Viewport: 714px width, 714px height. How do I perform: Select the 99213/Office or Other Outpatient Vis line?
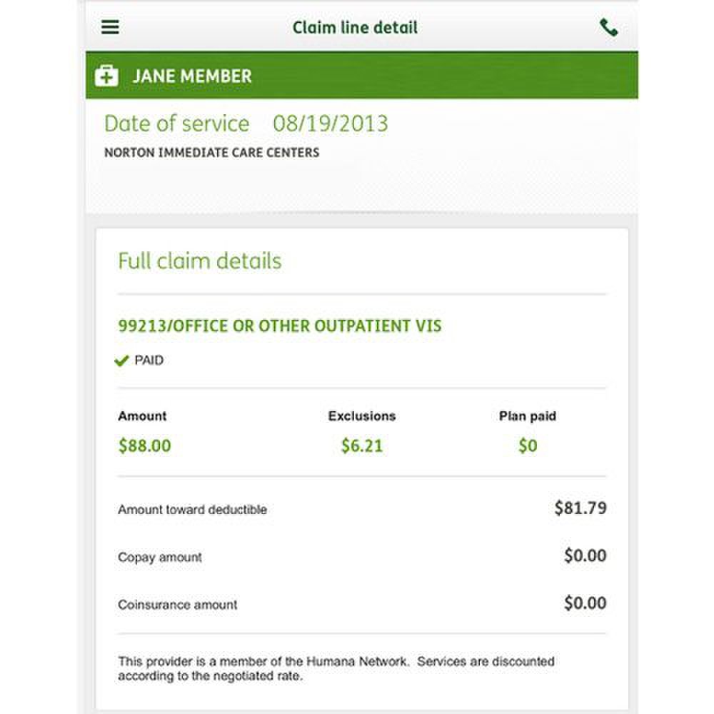pos(280,326)
